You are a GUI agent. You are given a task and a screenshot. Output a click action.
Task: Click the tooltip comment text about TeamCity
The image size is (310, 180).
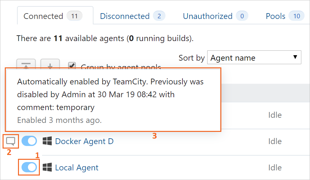pos(110,94)
